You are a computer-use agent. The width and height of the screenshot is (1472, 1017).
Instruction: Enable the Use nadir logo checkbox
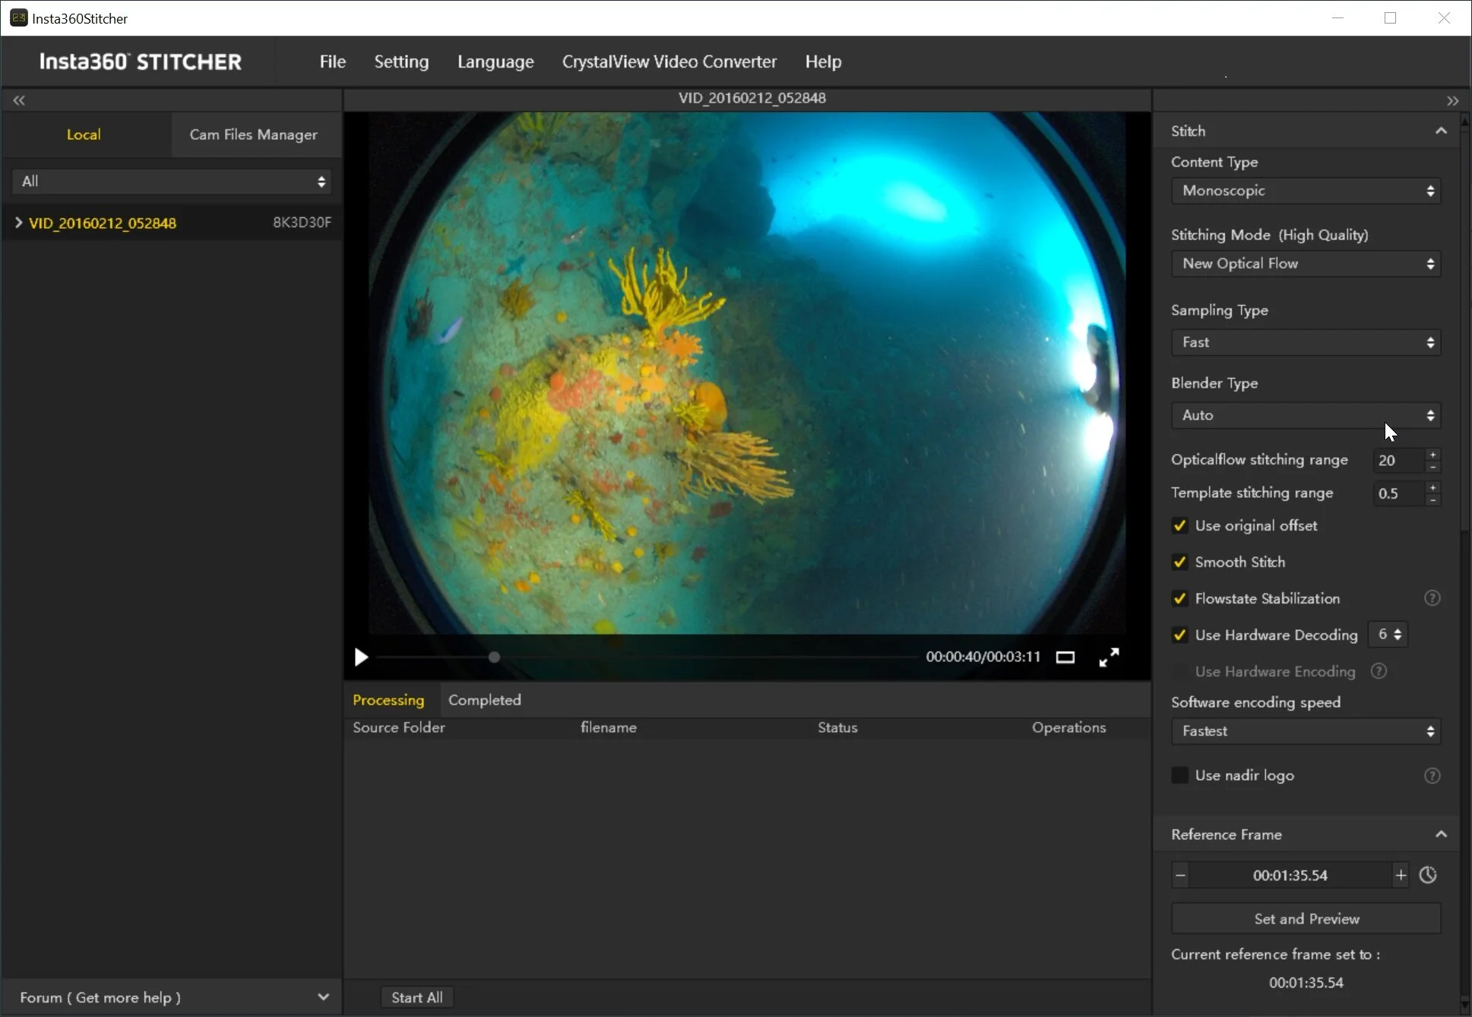coord(1179,775)
